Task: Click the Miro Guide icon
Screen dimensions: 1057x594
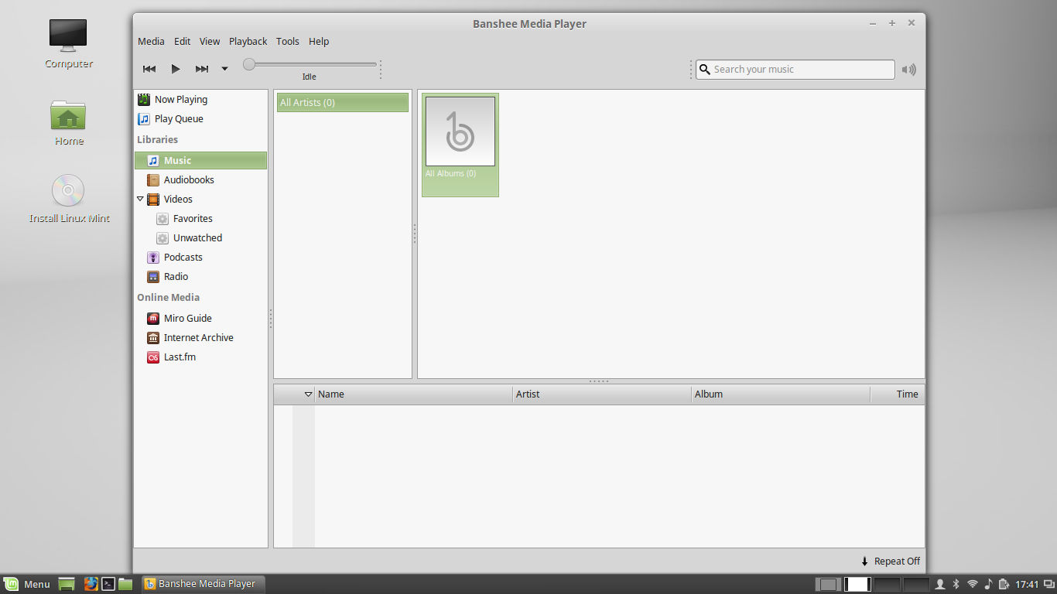Action: coord(153,319)
